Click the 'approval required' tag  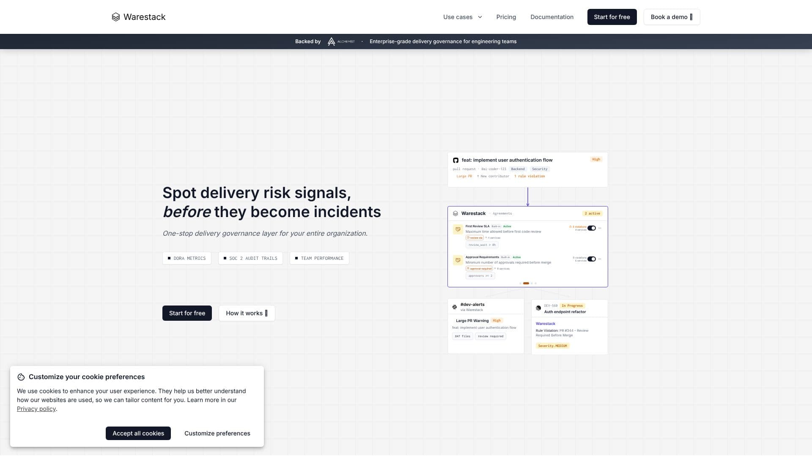click(x=479, y=269)
